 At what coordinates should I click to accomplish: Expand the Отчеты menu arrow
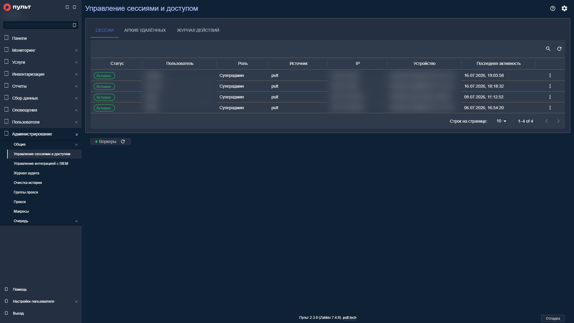(76, 86)
